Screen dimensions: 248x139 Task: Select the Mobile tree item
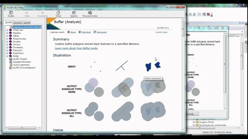pos(15,56)
